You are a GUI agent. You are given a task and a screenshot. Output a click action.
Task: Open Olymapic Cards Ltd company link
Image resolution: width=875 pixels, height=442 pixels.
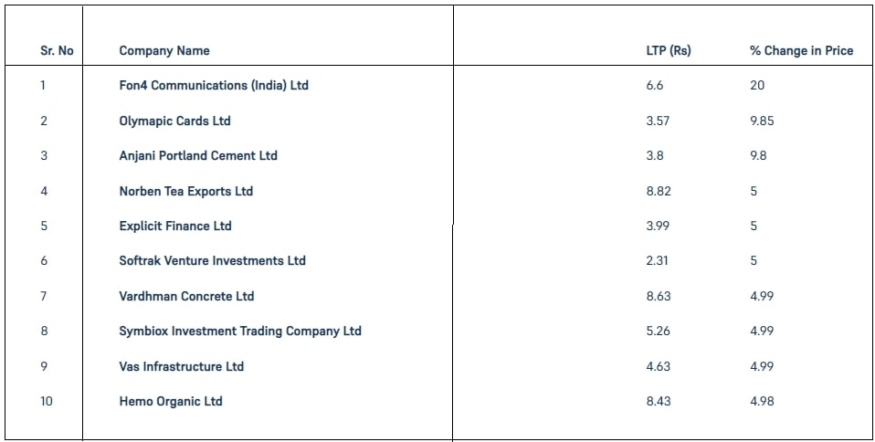click(x=174, y=121)
